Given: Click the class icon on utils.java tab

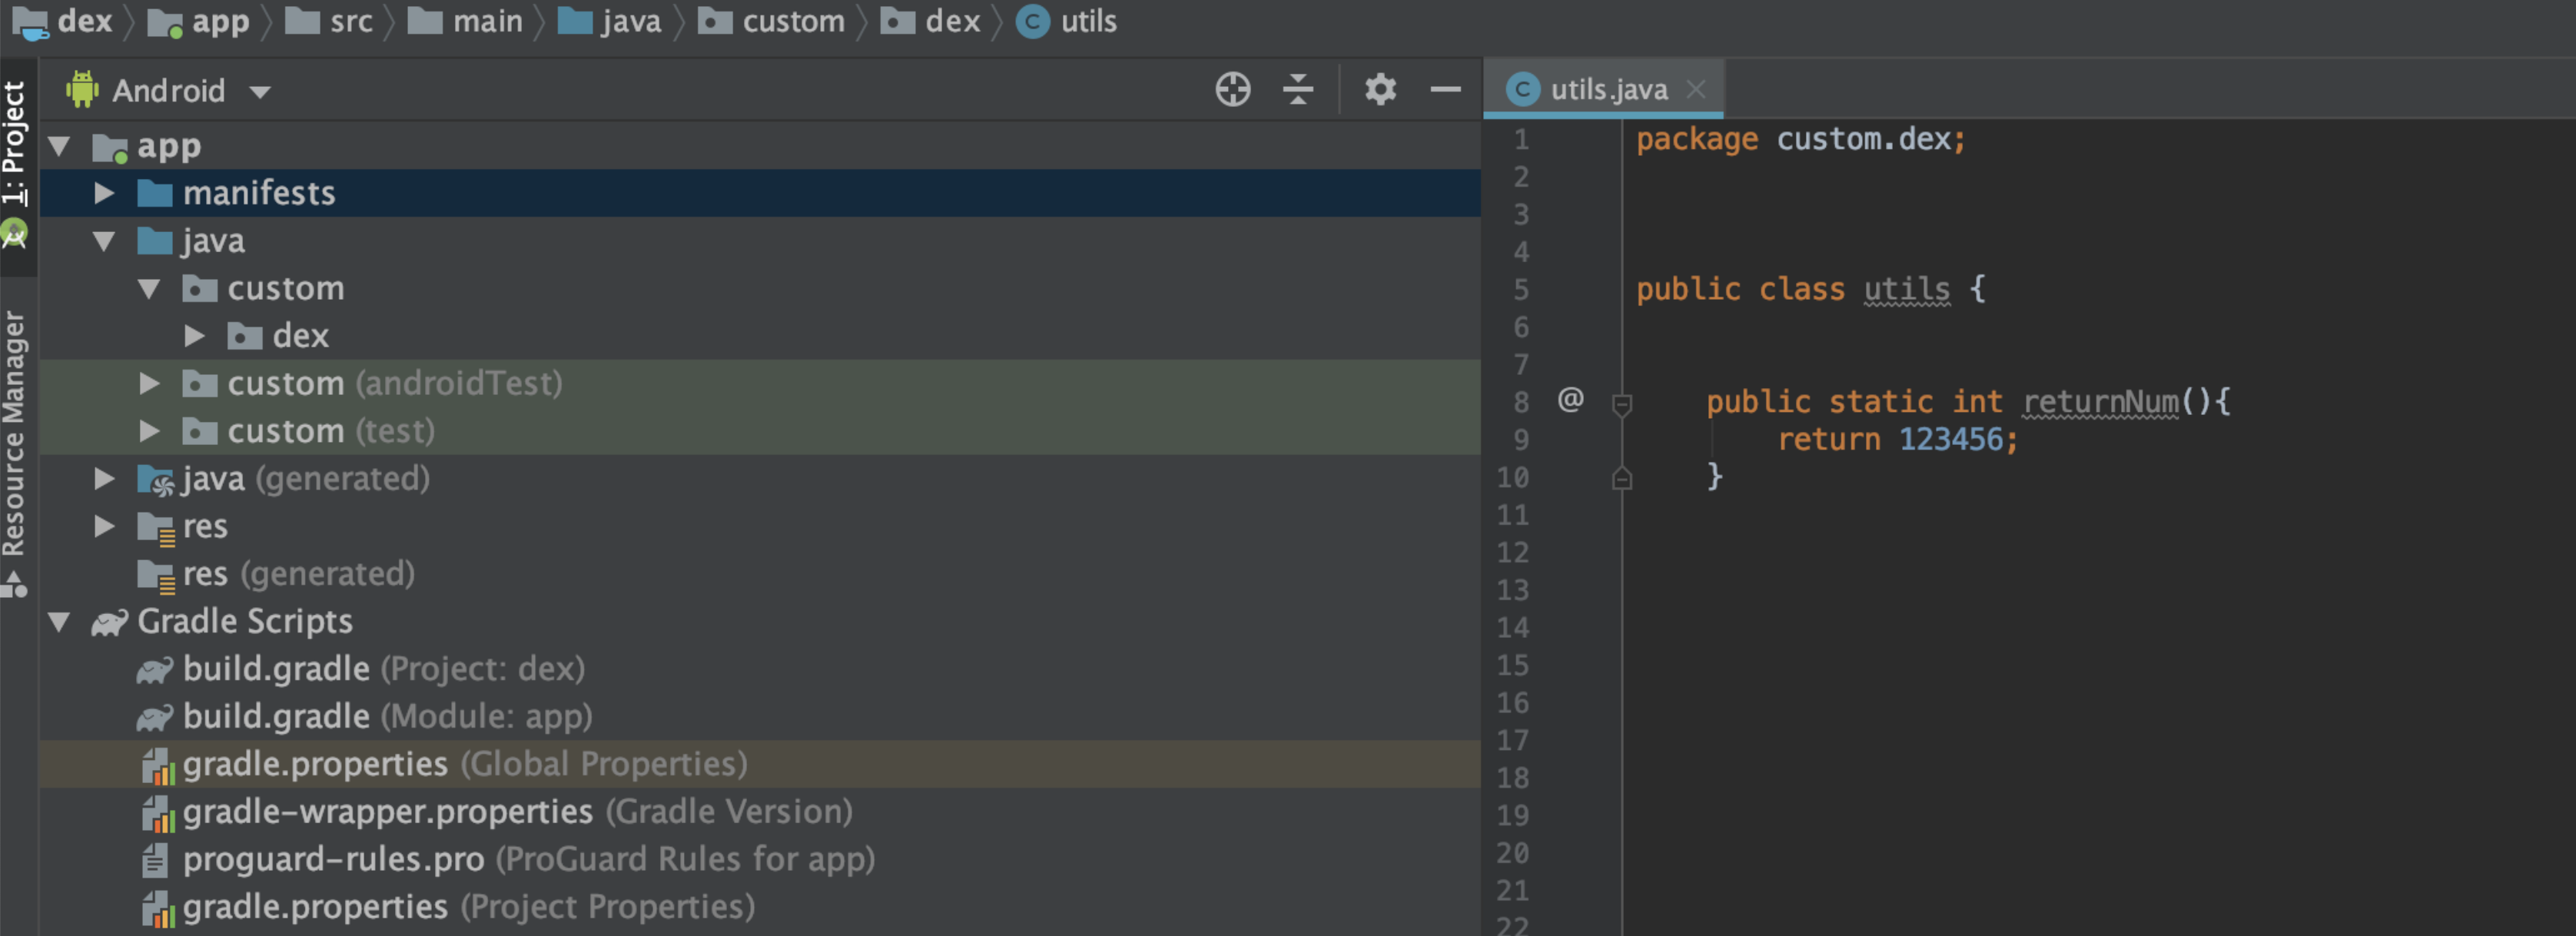Looking at the screenshot, I should 1523,89.
